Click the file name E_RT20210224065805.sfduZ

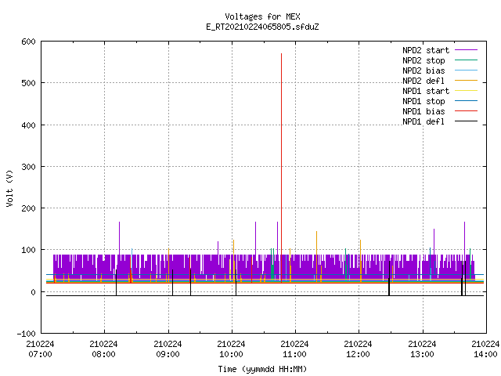(262, 27)
